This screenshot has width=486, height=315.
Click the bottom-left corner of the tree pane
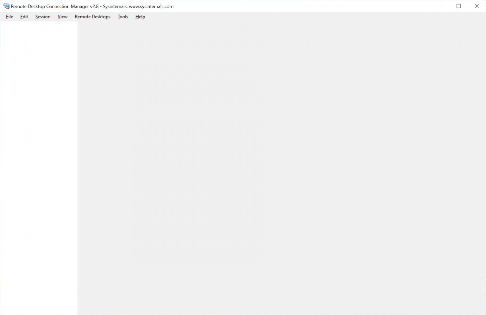tap(2, 313)
